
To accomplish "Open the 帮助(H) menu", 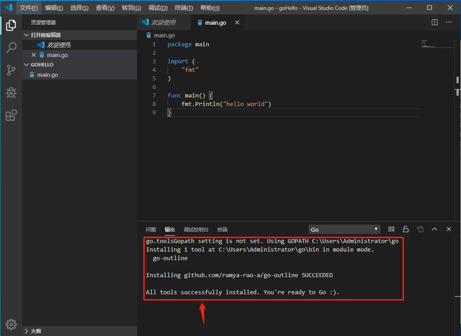I will coord(210,8).
